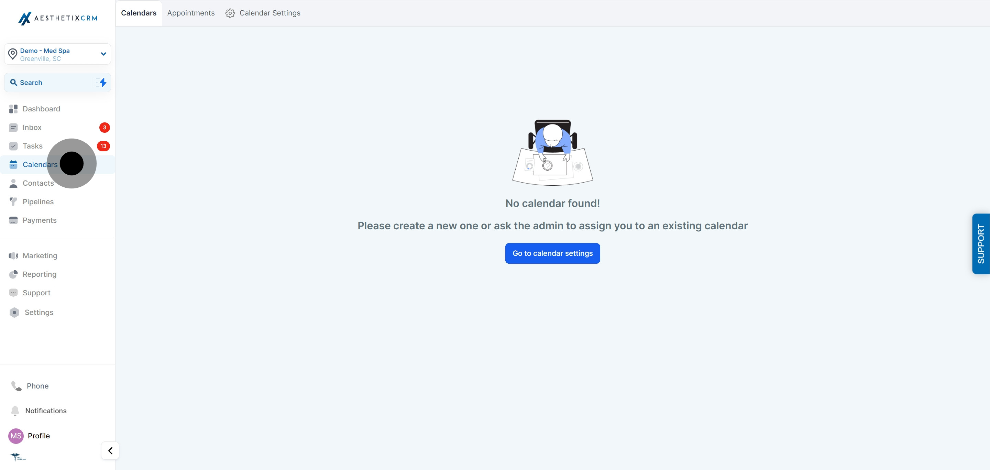The image size is (990, 470).
Task: Click the Go to calendar settings button
Action: coord(552,253)
